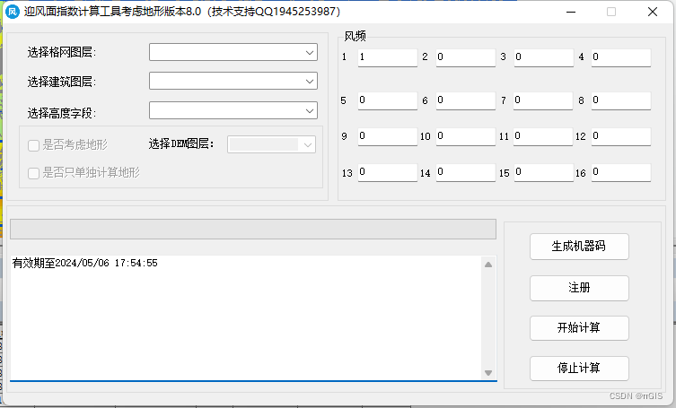
Task: Click the disabled maximize window button
Action: [x=611, y=12]
